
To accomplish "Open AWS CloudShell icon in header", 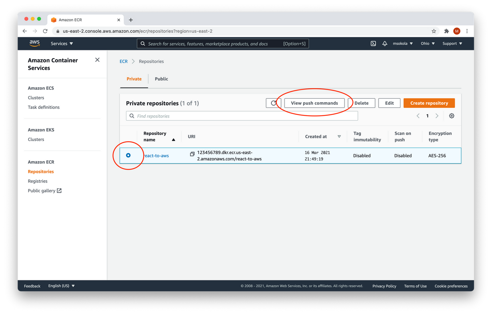I will [x=373, y=44].
